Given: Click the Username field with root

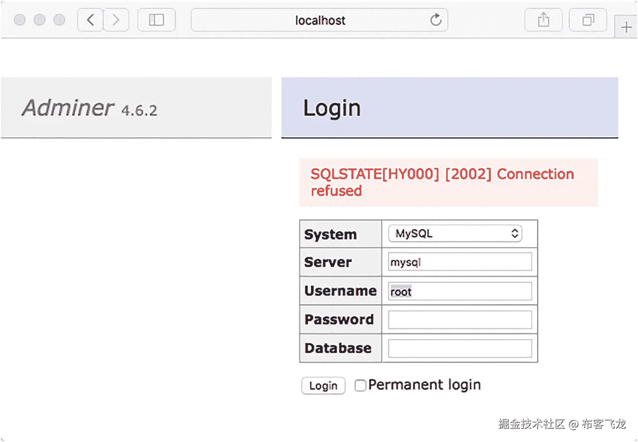Looking at the screenshot, I should click(x=460, y=291).
